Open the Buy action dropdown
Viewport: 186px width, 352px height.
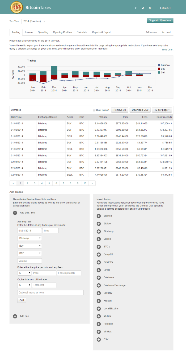click(29, 246)
